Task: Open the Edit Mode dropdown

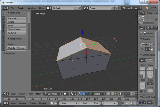Action: tap(53, 94)
